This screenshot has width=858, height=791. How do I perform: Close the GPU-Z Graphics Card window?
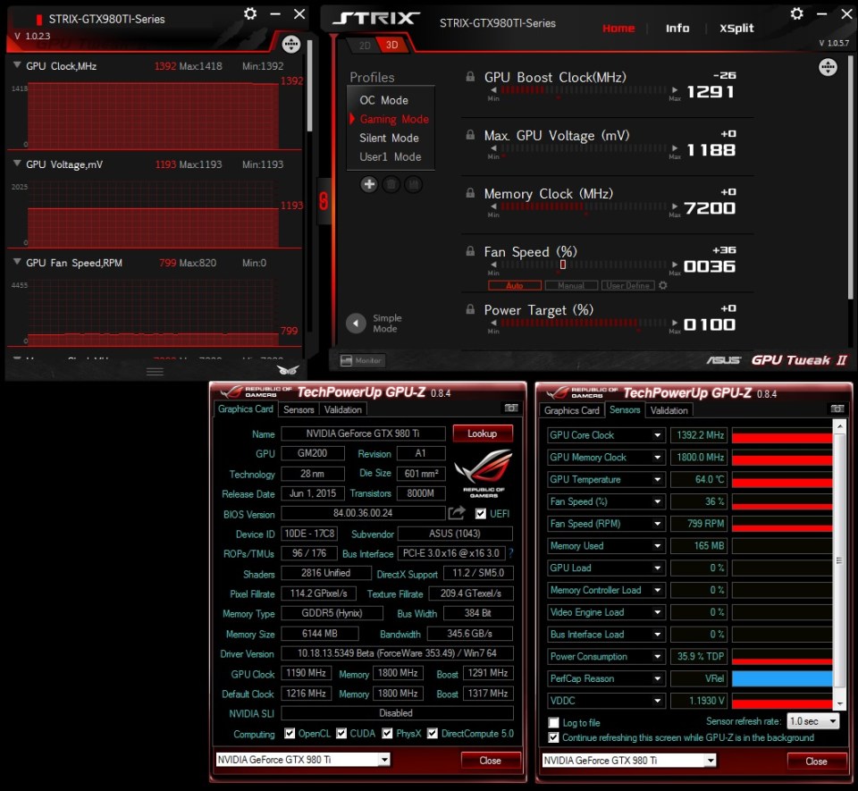click(x=490, y=761)
